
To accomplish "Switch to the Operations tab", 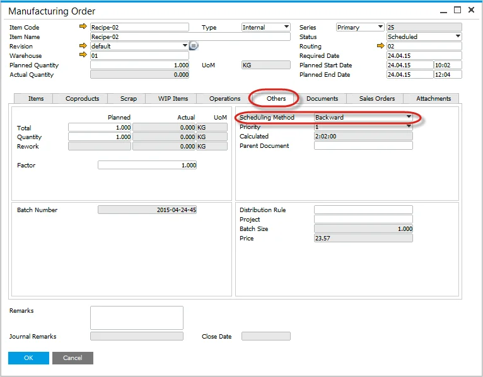I will point(224,98).
